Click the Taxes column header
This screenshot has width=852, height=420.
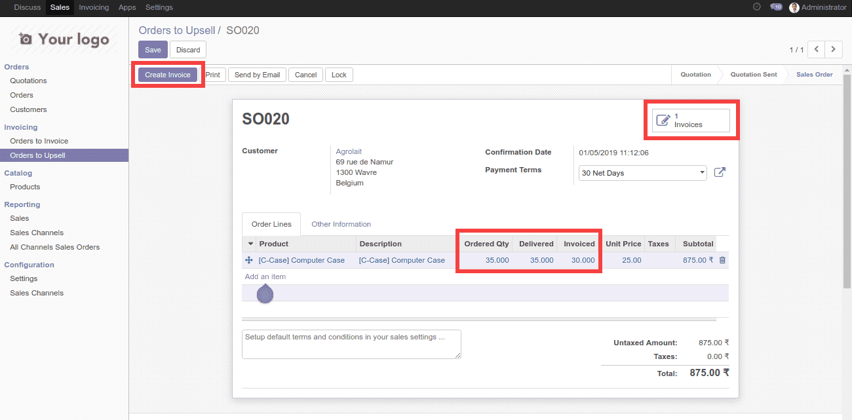[659, 244]
